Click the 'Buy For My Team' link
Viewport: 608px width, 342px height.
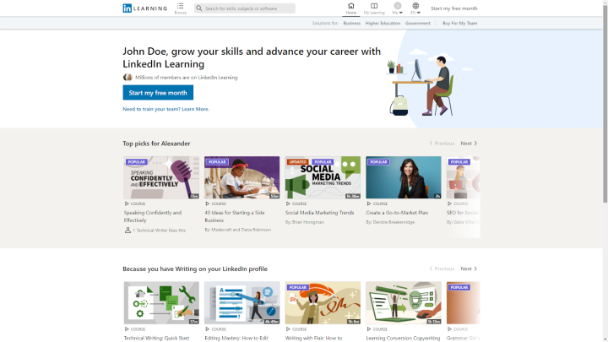pyautogui.click(x=459, y=24)
